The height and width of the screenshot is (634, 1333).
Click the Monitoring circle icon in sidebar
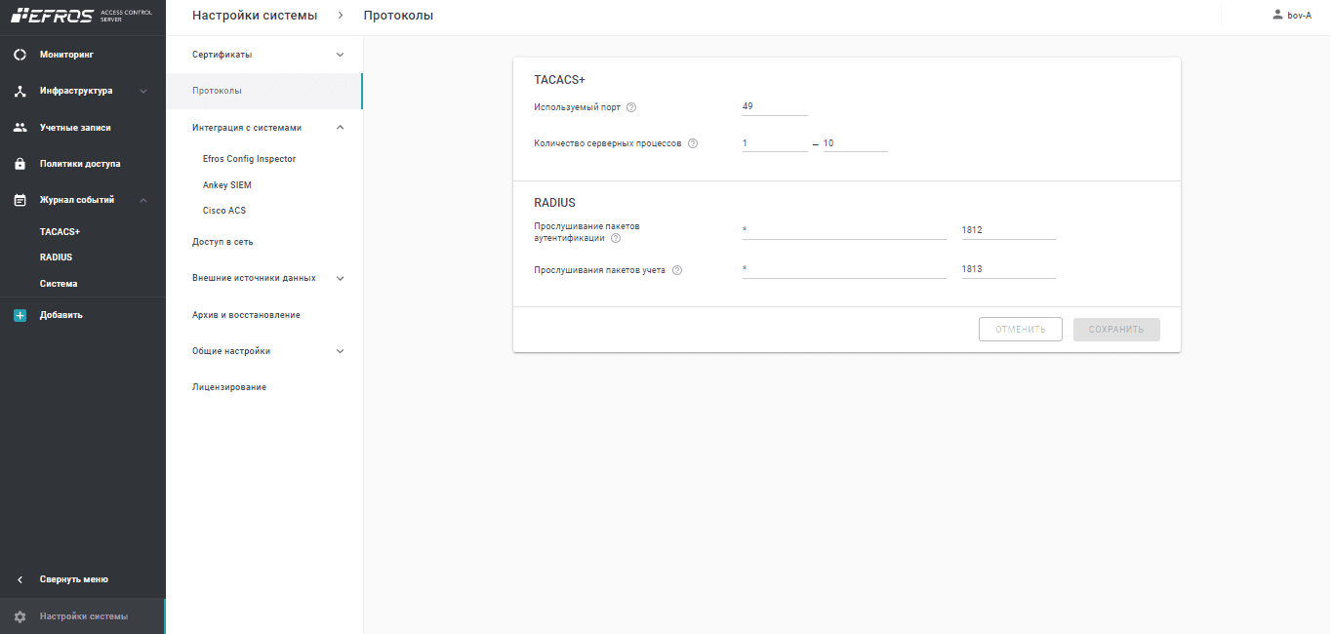[20, 55]
